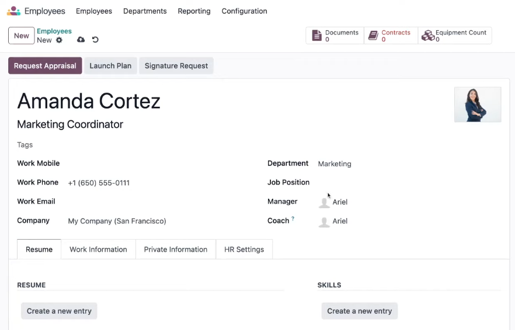Open the Contracts smart button
This screenshot has height=330, width=515.
coord(391,36)
